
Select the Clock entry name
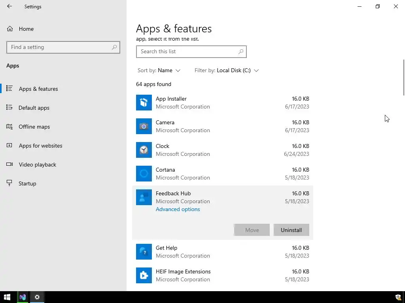point(163,146)
